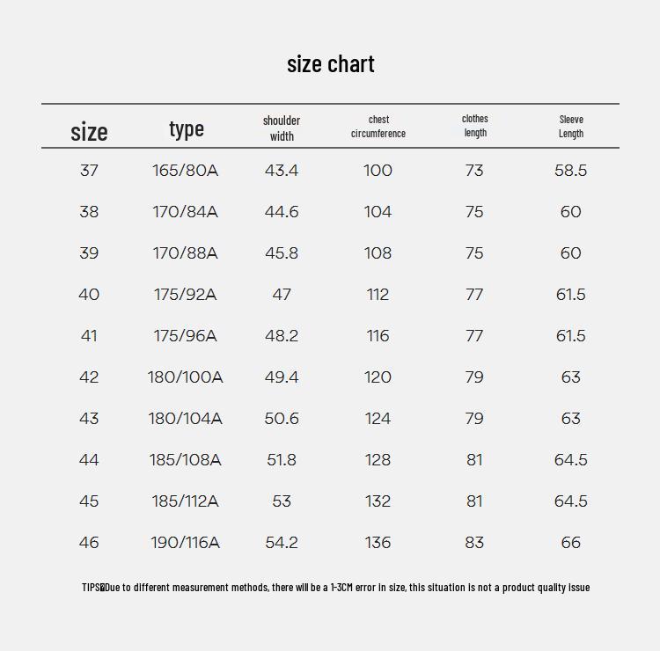Select the "size" column header
660x651 pixels.
(x=89, y=132)
